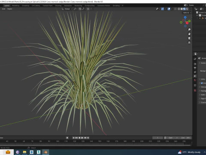Switch to solid viewport shading
Screen dimensions: 206x155
tap(182, 9)
